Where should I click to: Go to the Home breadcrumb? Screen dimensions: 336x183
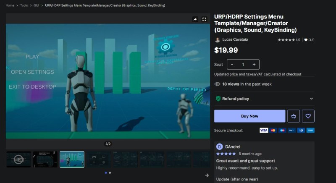click(10, 5)
